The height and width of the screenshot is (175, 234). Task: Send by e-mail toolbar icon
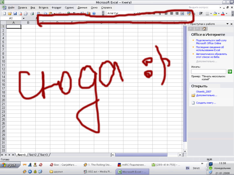click(26, 14)
